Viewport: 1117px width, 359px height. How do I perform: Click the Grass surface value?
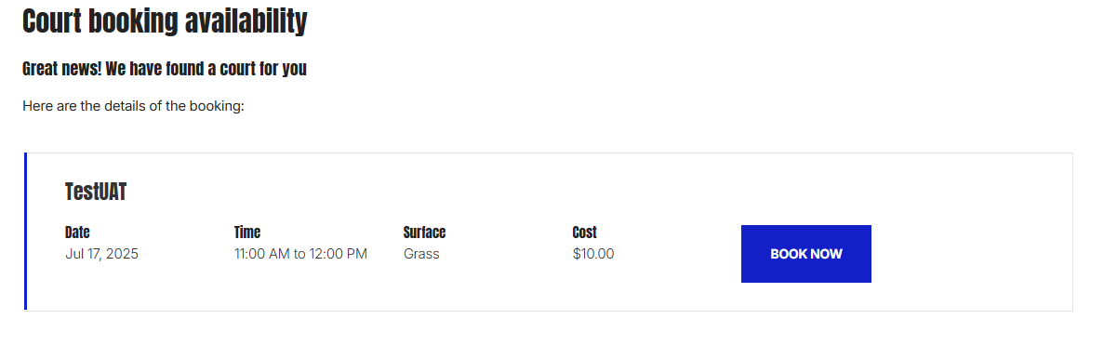[x=421, y=254]
